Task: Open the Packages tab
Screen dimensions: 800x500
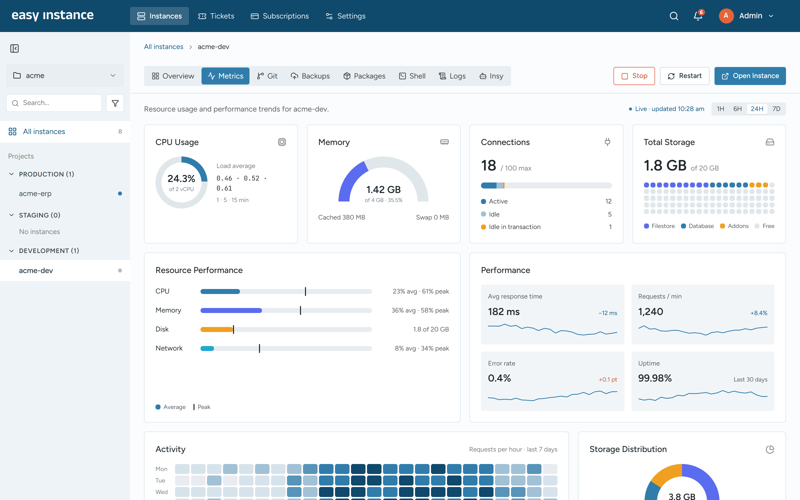Action: (364, 76)
